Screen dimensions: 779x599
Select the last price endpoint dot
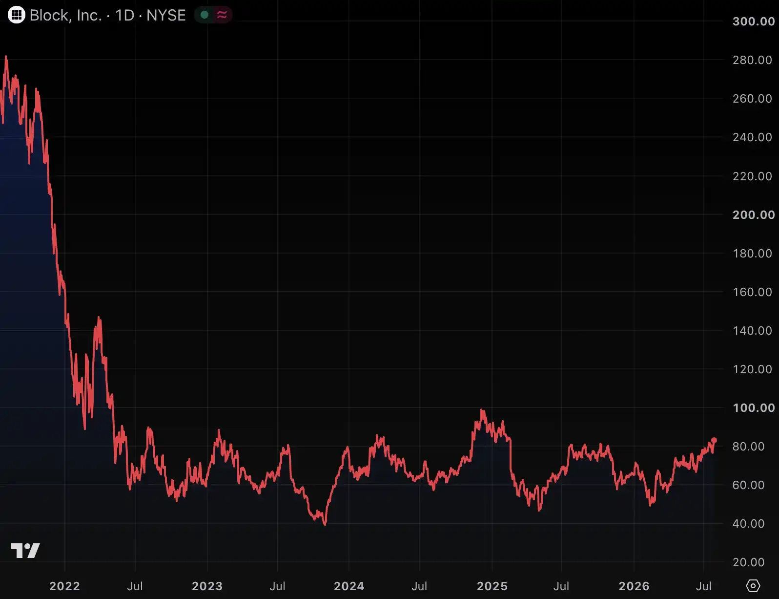point(714,440)
